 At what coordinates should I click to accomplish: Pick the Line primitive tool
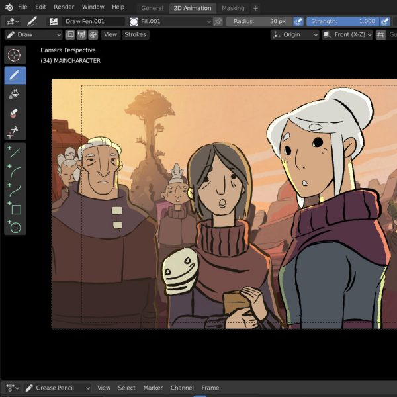[15, 152]
